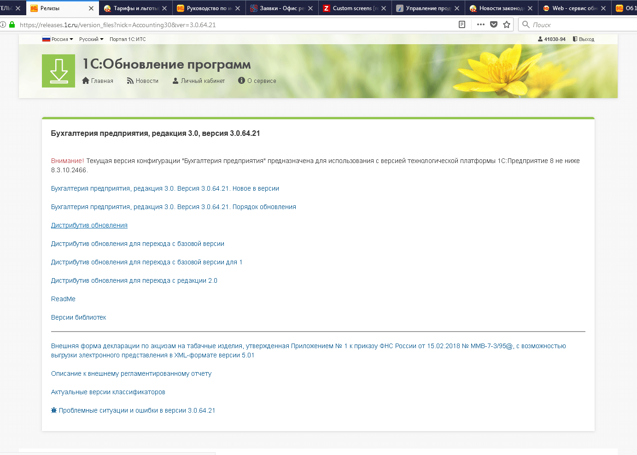
Task: Open the Порядок обновления link
Action: tap(174, 207)
